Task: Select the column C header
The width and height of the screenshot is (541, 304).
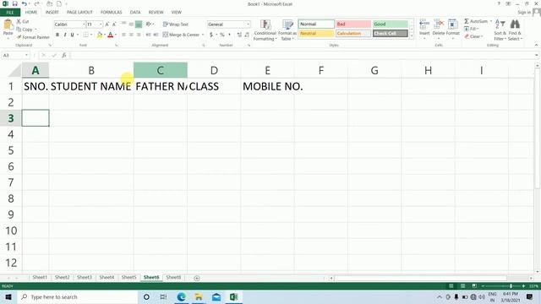Action: [161, 70]
